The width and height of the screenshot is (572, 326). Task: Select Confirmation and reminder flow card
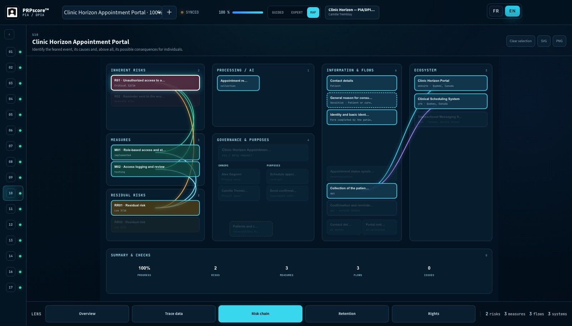362,208
